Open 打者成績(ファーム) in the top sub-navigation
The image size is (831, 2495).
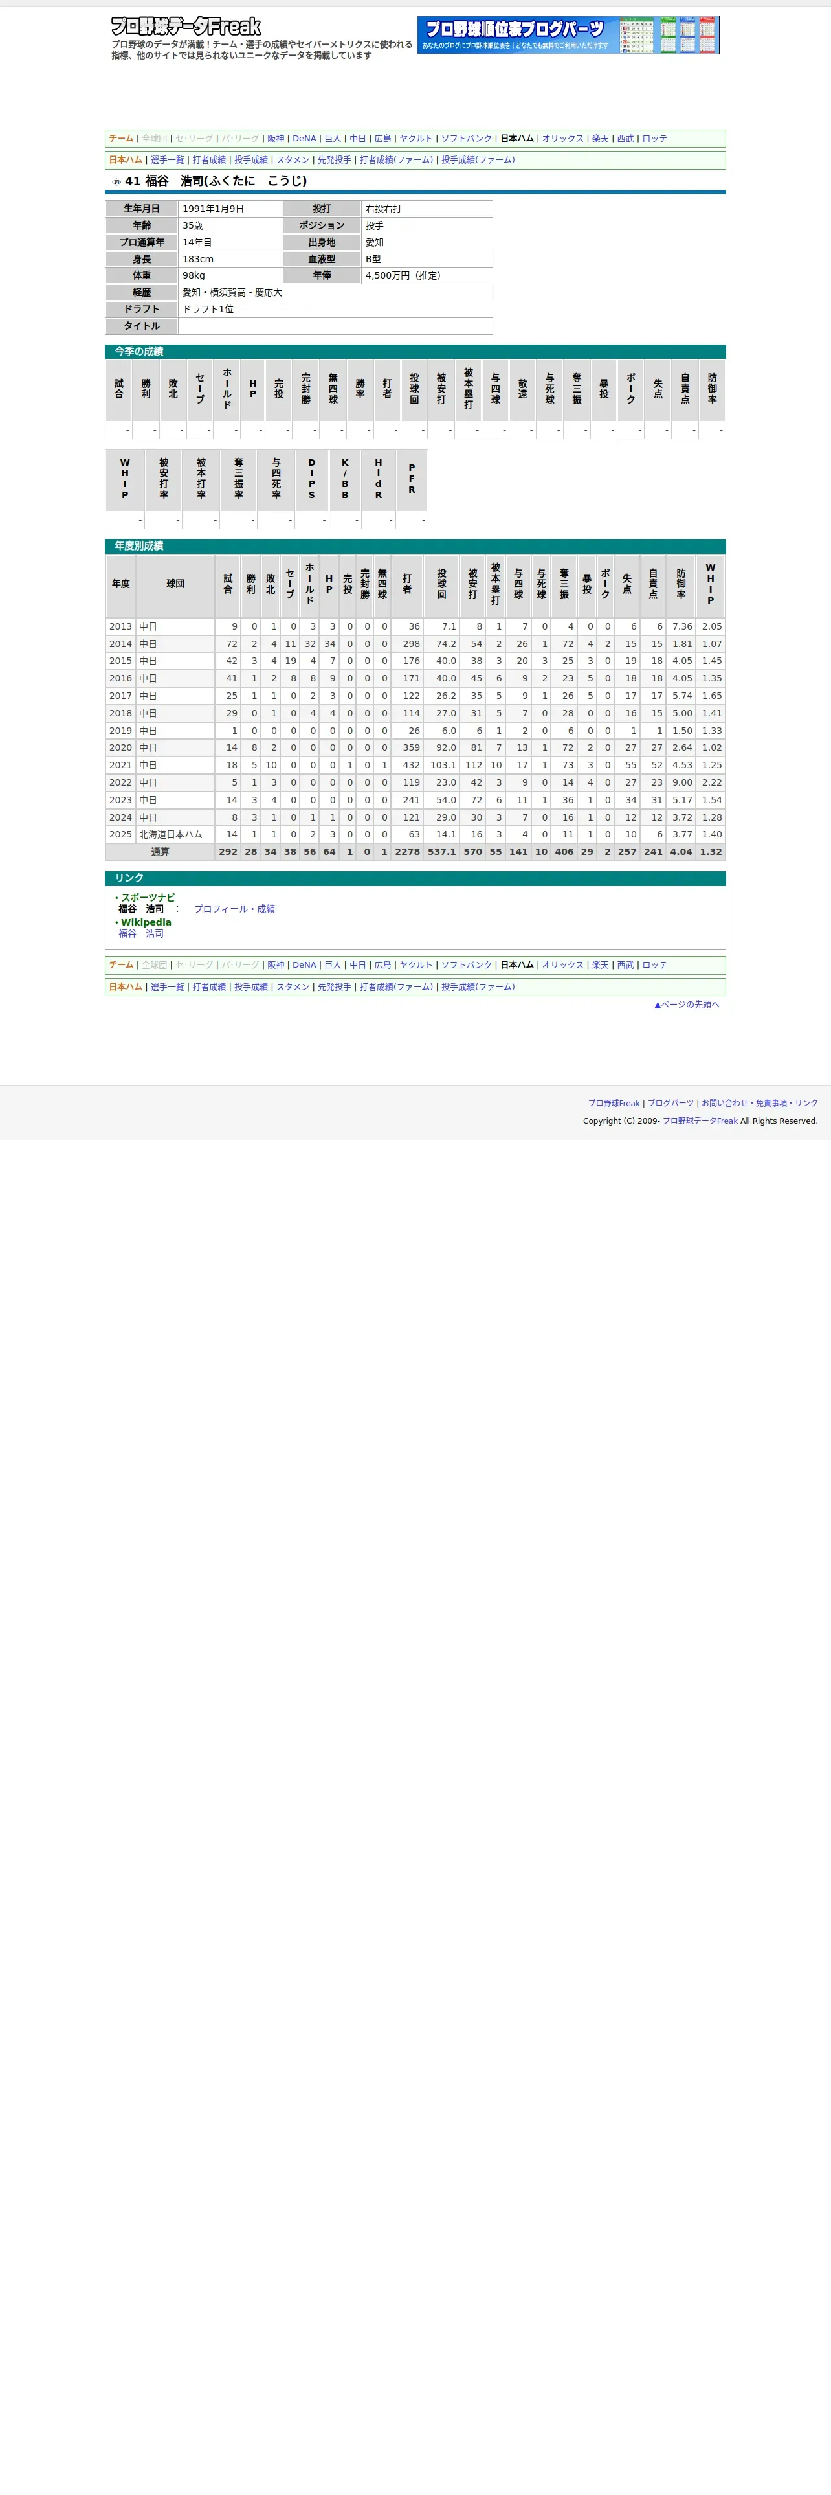click(x=397, y=160)
